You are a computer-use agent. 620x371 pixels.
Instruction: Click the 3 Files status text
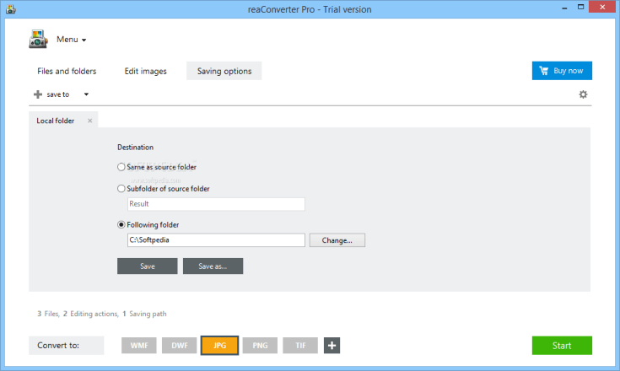coord(48,314)
